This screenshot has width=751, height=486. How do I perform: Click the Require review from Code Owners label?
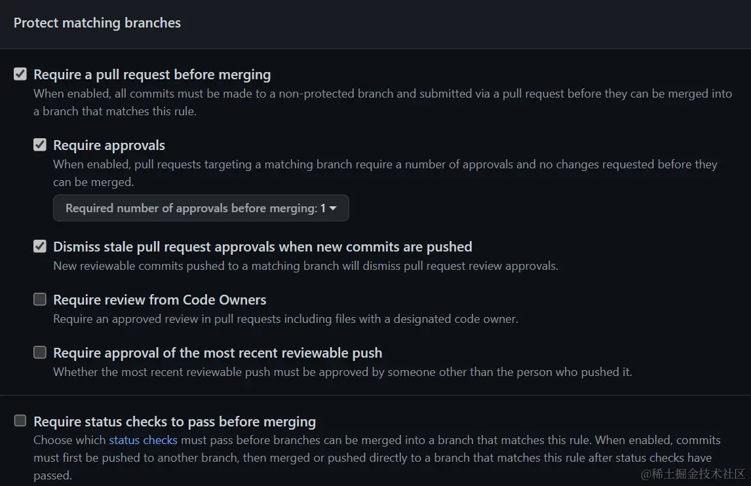(159, 300)
